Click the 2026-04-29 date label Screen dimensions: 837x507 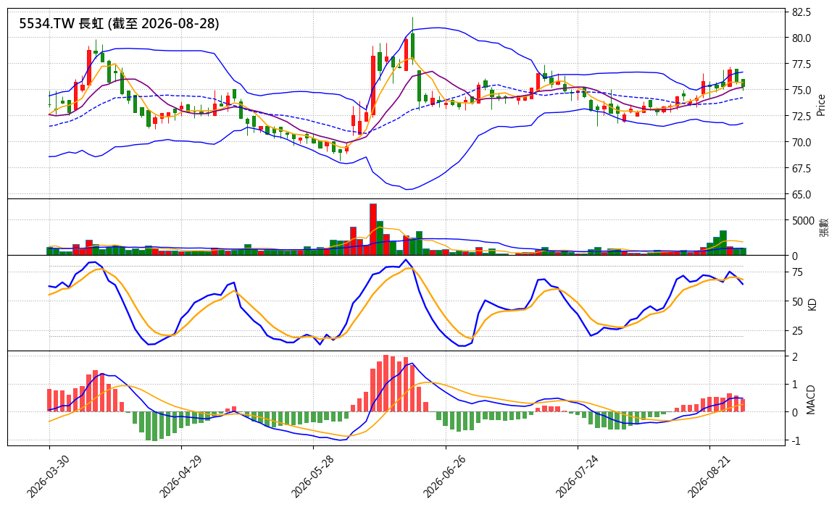click(x=180, y=475)
